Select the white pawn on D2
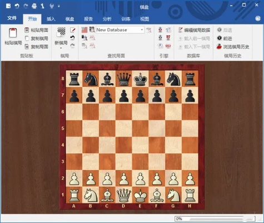The image size is (264, 223). (x=124, y=178)
